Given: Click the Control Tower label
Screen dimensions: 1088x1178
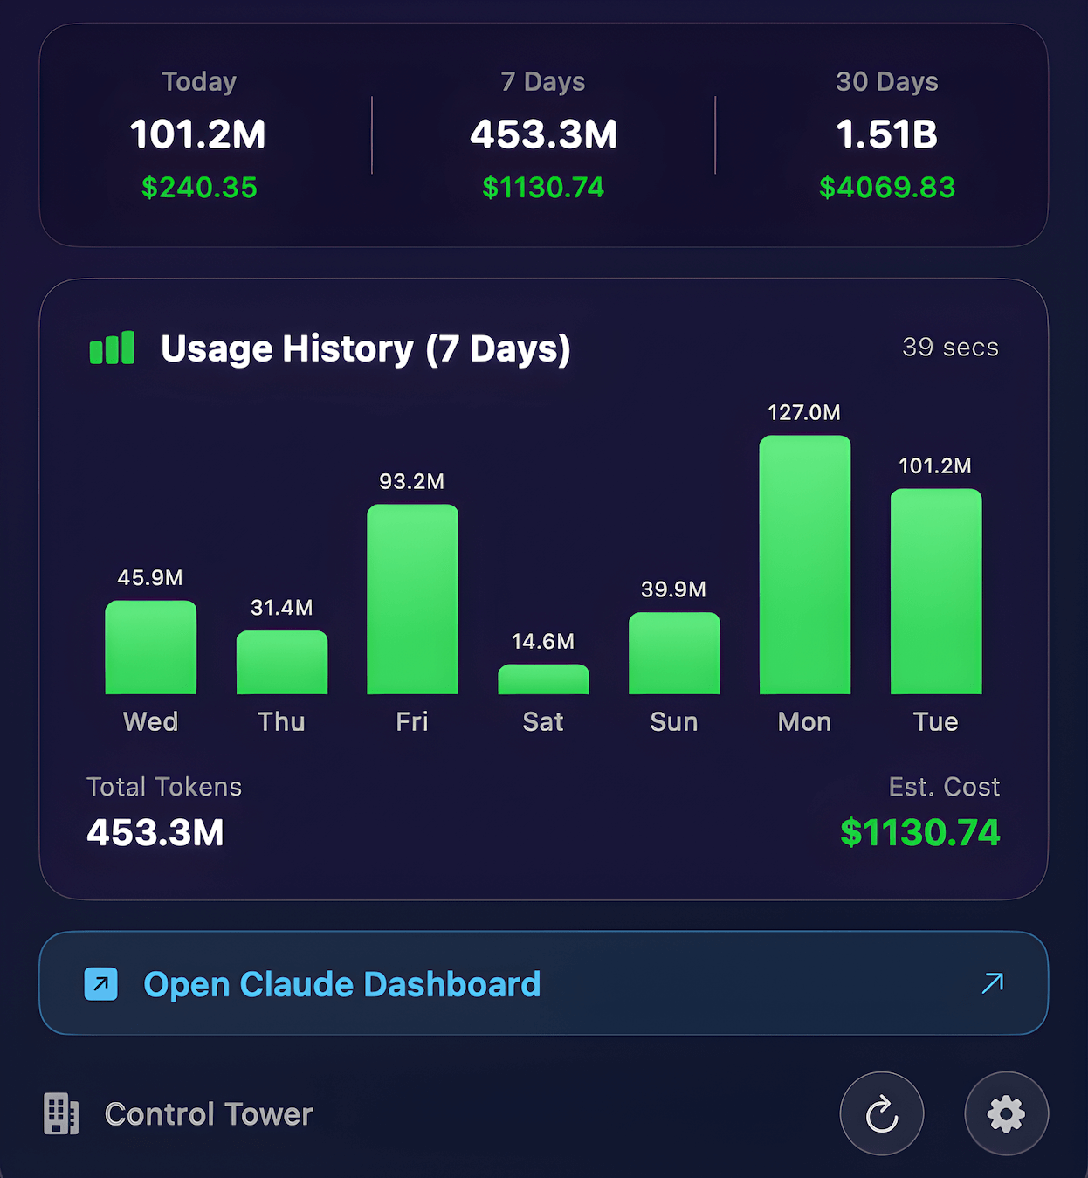Looking at the screenshot, I should [x=208, y=1113].
